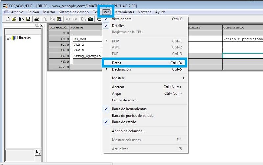Image resolution: width=263 pixels, height=165 pixels.
Task: Click the Print toolbar icon
Action: click(36, 19)
